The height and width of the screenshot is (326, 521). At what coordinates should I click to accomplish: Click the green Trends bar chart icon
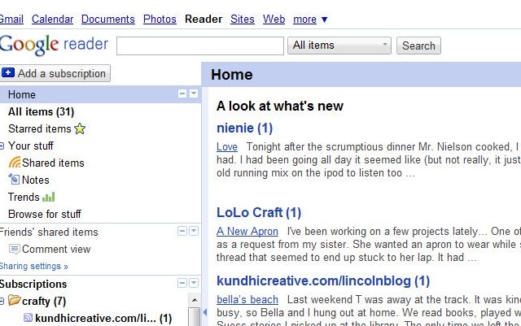click(49, 197)
